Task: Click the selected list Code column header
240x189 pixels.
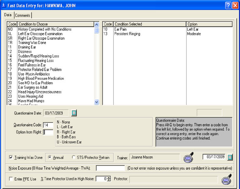Action: pyautogui.click(x=108, y=24)
